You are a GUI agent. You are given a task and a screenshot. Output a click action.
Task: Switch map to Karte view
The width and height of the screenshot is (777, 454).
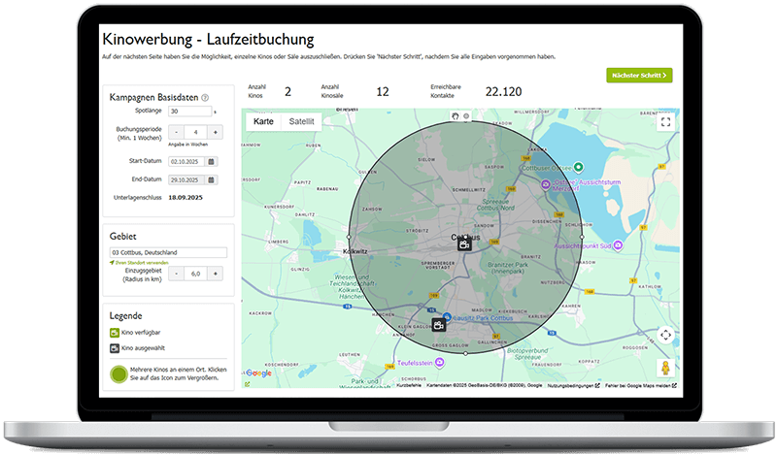[x=263, y=122]
